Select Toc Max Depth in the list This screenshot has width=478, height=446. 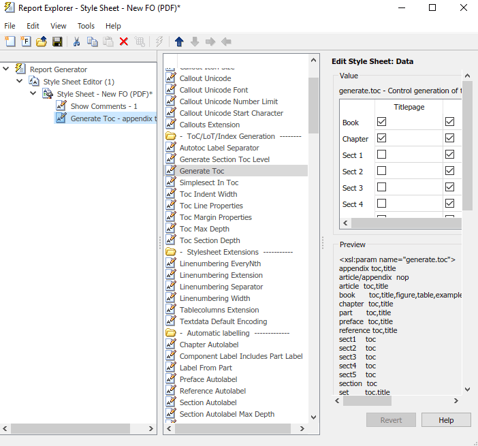click(x=204, y=229)
